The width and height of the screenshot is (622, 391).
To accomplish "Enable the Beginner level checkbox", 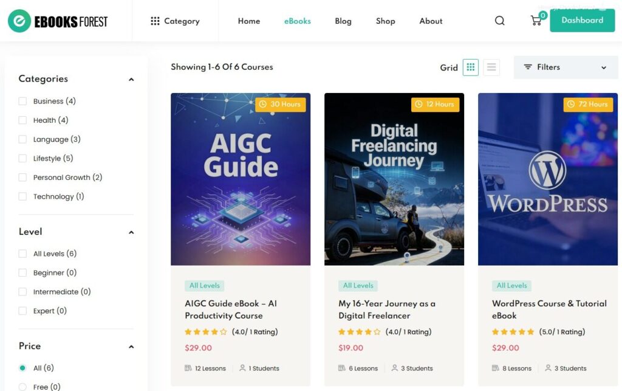I will pos(22,273).
